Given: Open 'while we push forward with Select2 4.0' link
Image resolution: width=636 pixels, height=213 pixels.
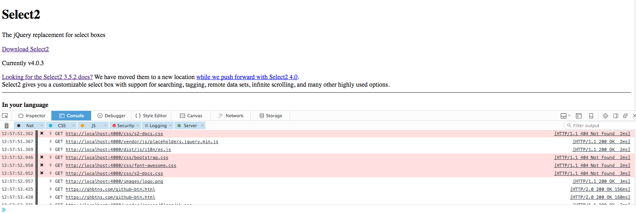Looking at the screenshot, I should click(247, 77).
